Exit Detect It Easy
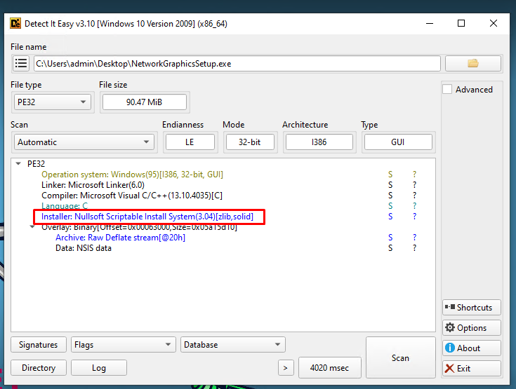The height and width of the screenshot is (389, 516). (472, 368)
